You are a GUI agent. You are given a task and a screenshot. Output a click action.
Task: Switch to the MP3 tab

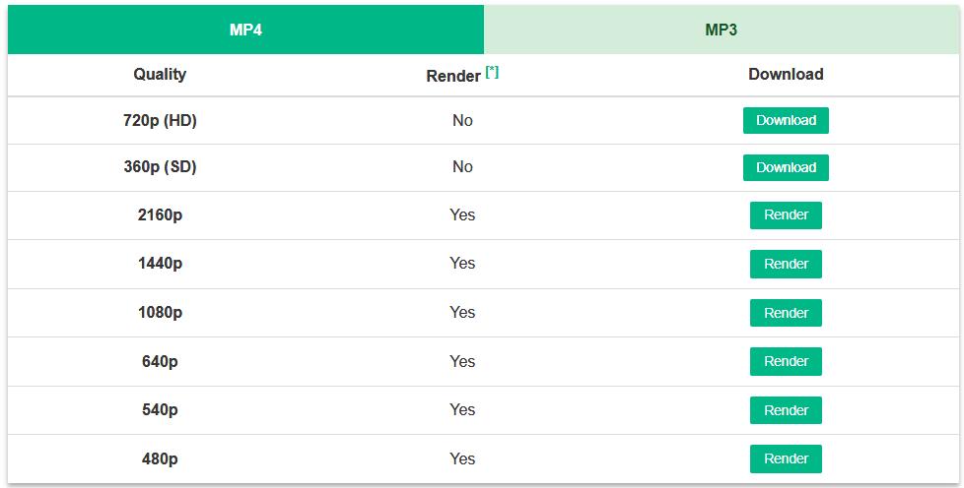pos(721,30)
